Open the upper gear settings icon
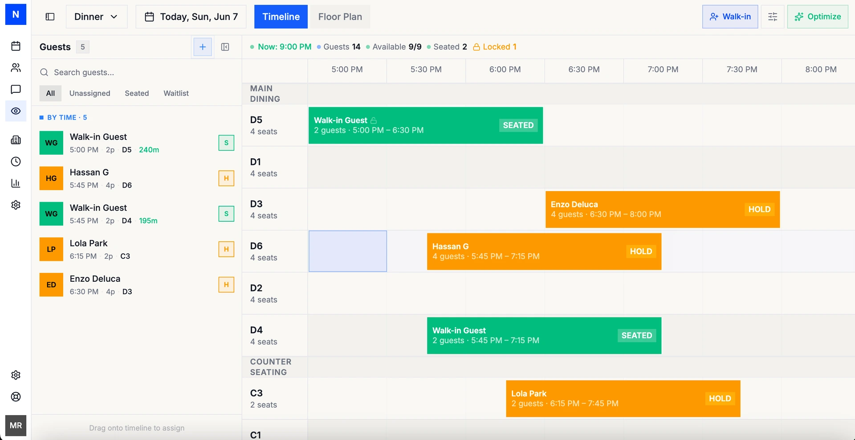 (x=16, y=205)
